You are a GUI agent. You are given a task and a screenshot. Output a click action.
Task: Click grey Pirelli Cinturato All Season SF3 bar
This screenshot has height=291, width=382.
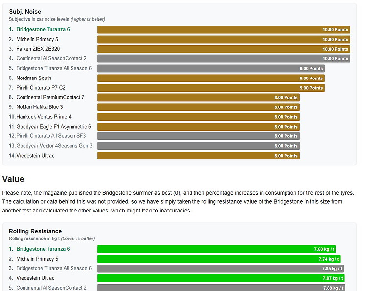[198, 136]
